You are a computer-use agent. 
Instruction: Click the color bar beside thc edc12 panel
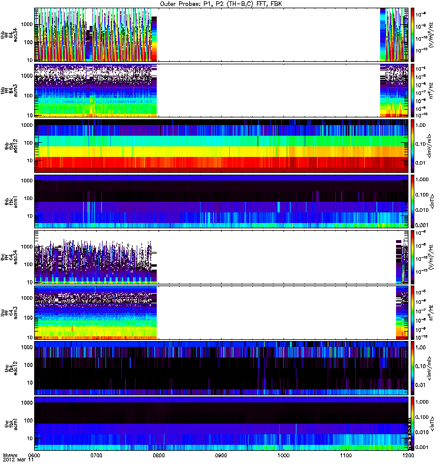click(x=413, y=368)
